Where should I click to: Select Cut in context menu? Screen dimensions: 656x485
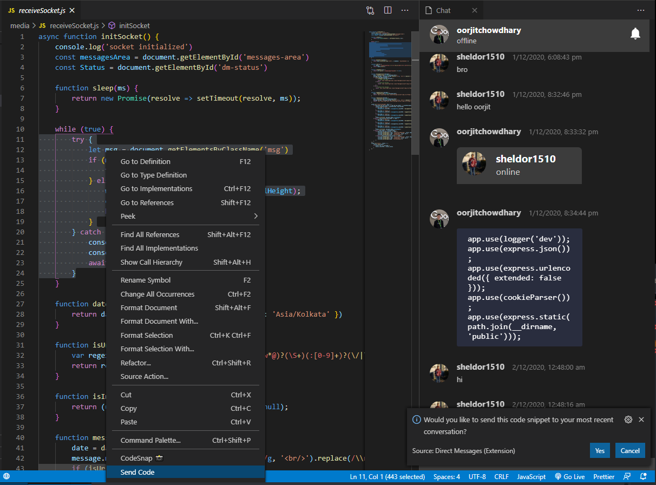(x=185, y=395)
